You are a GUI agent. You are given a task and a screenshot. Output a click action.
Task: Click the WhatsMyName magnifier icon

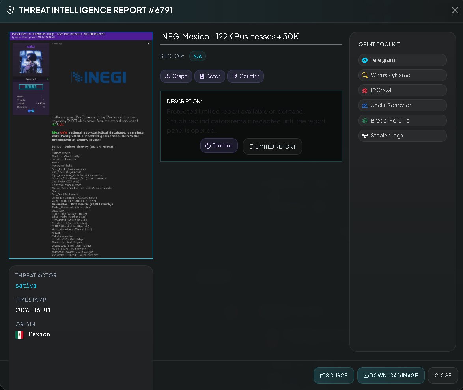pos(365,75)
